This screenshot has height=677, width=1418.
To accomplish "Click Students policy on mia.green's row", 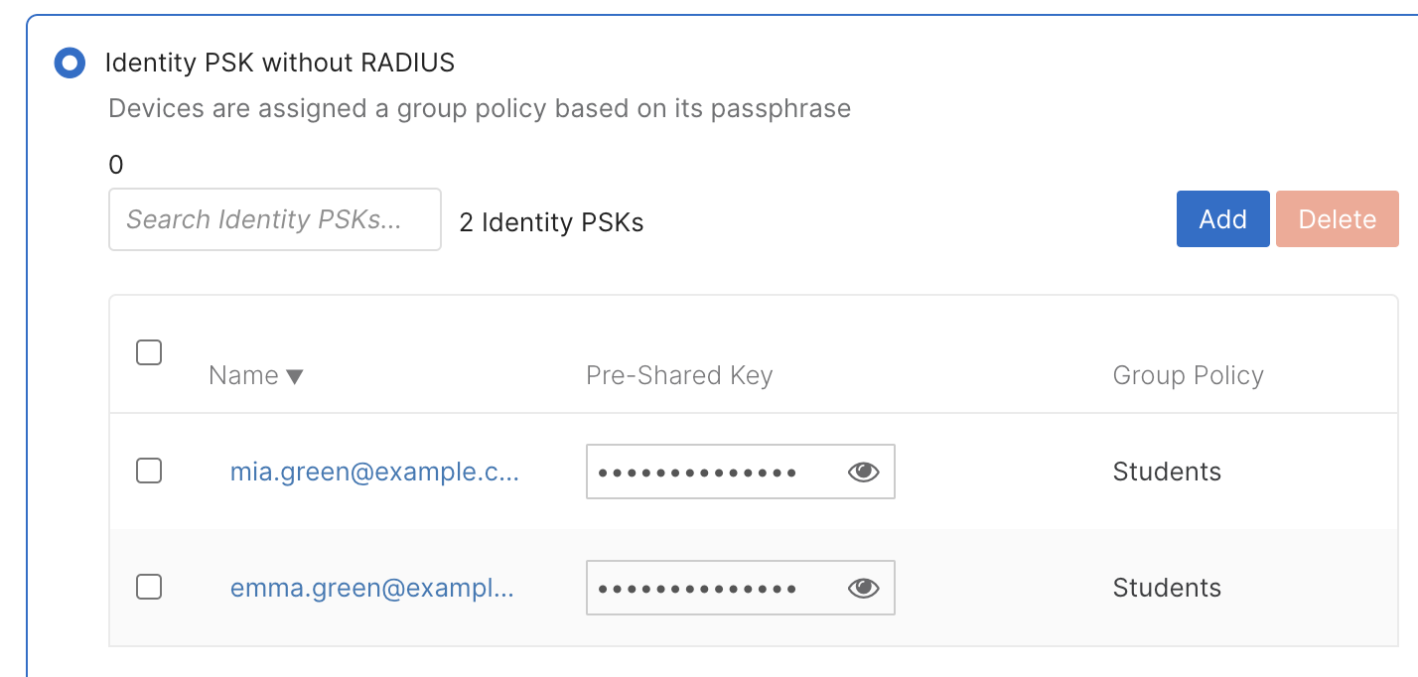I will pos(1167,472).
